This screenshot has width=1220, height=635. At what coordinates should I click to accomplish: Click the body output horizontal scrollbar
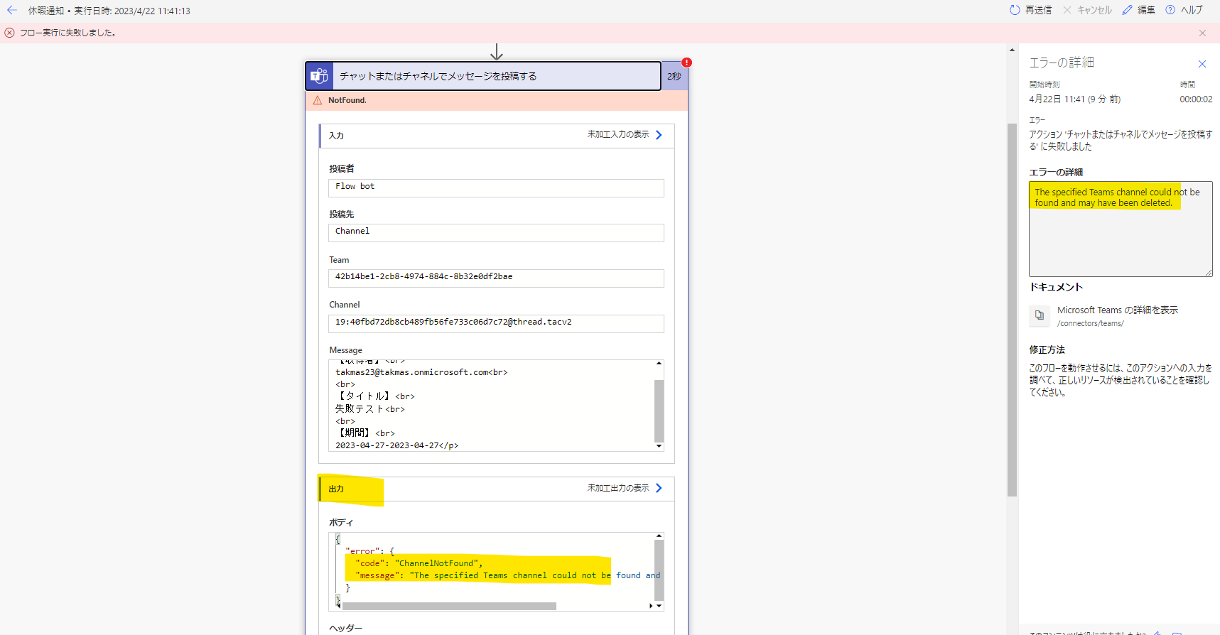pyautogui.click(x=449, y=607)
